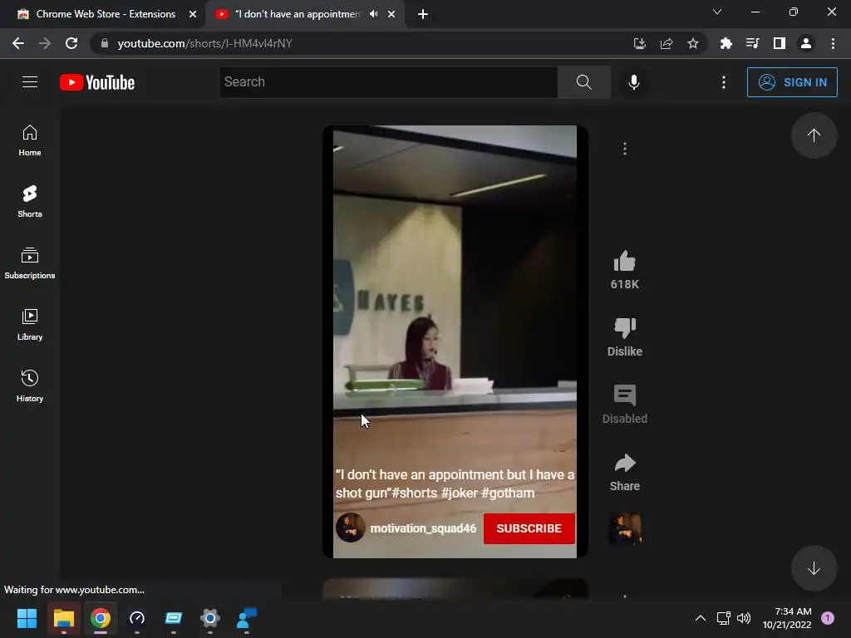Open History in the sidebar

(x=30, y=385)
